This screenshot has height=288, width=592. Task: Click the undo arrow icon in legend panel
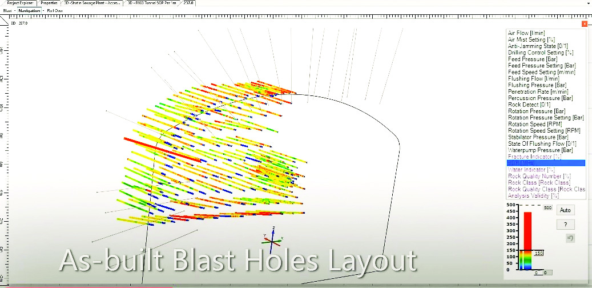click(569, 238)
